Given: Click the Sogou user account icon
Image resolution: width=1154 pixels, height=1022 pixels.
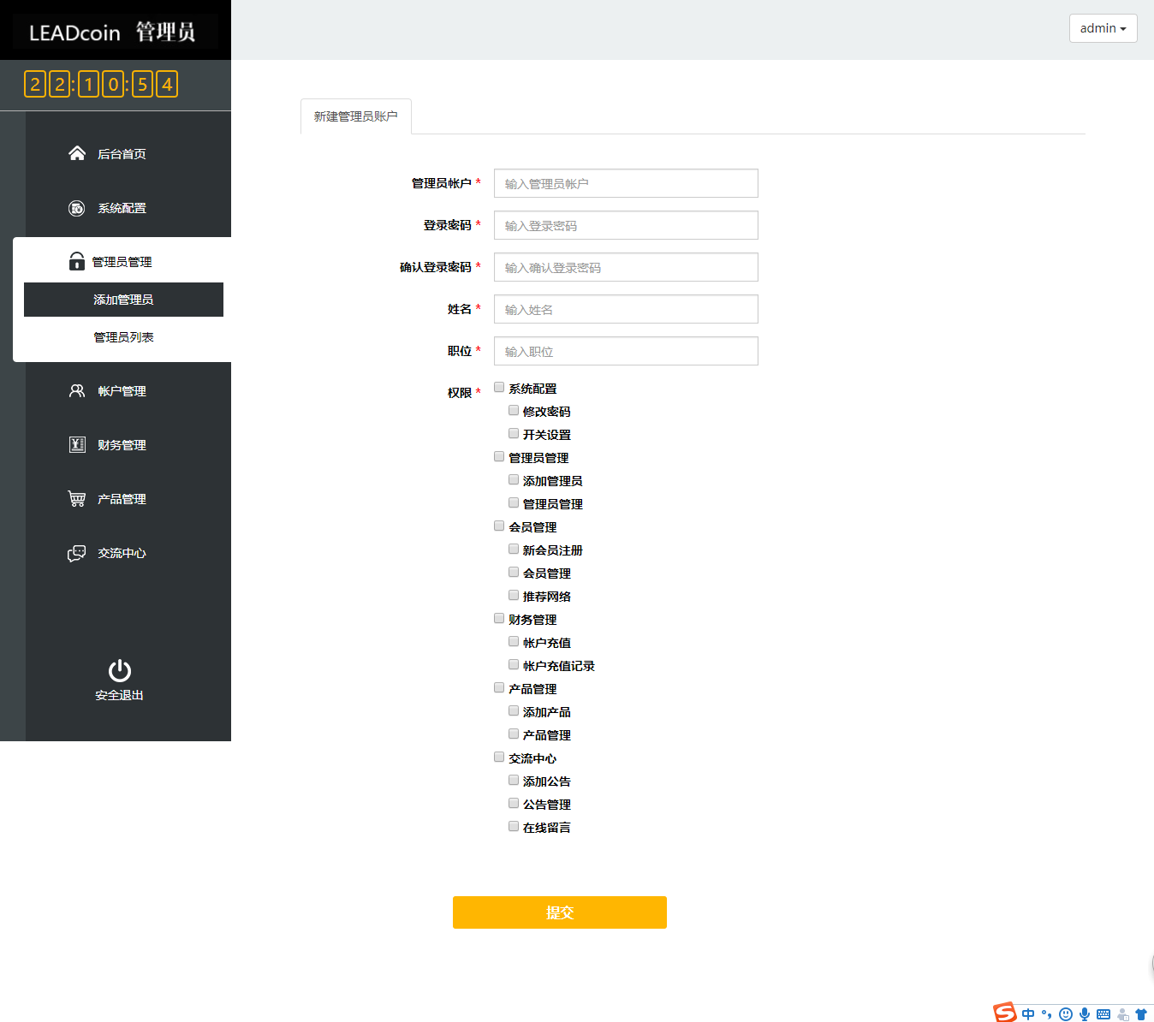Looking at the screenshot, I should [1122, 1014].
